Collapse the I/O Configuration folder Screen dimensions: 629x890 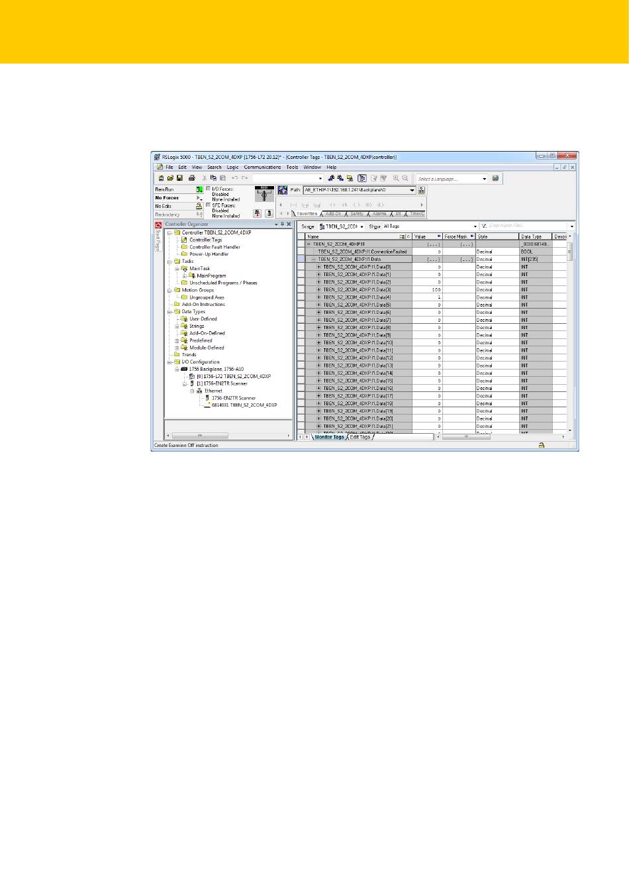tap(169, 362)
